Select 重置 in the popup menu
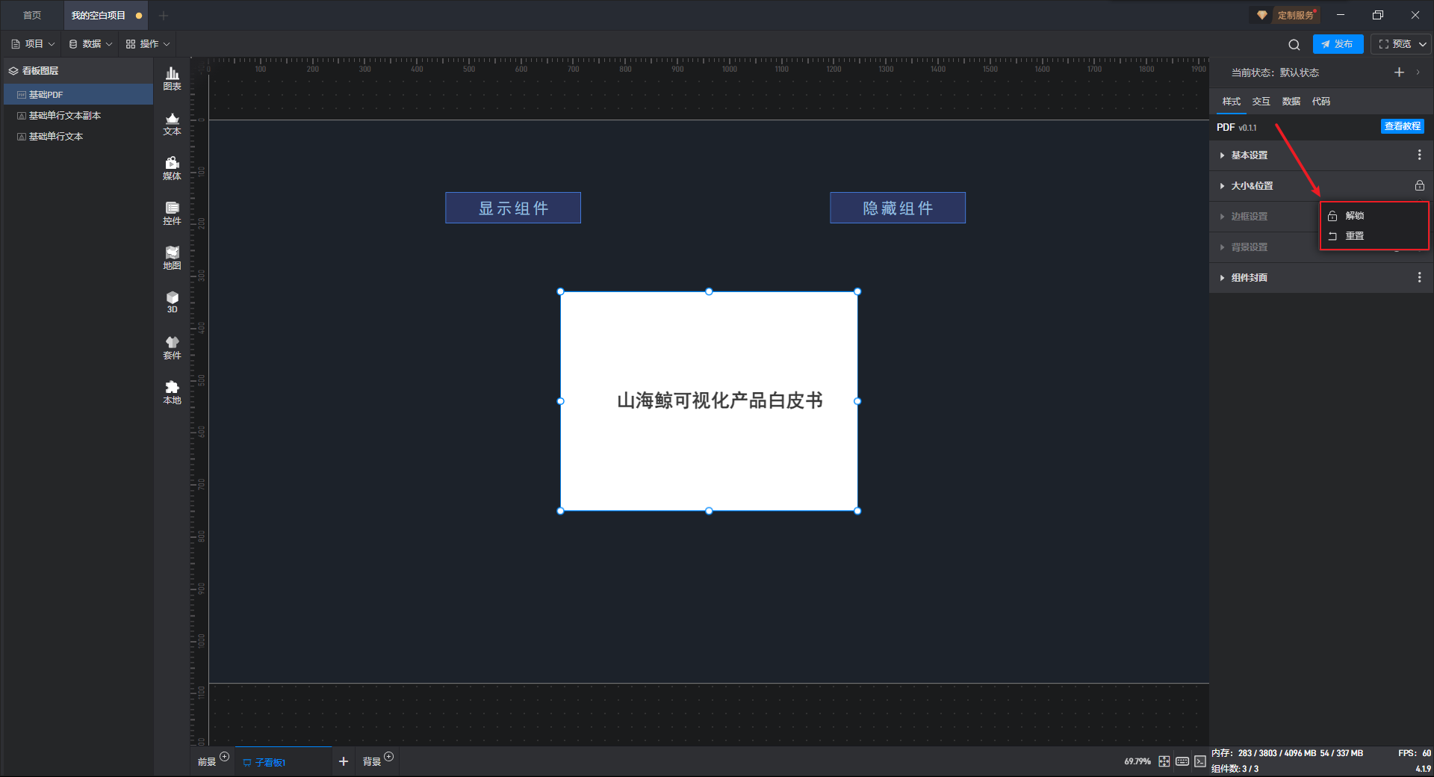 coord(1374,235)
